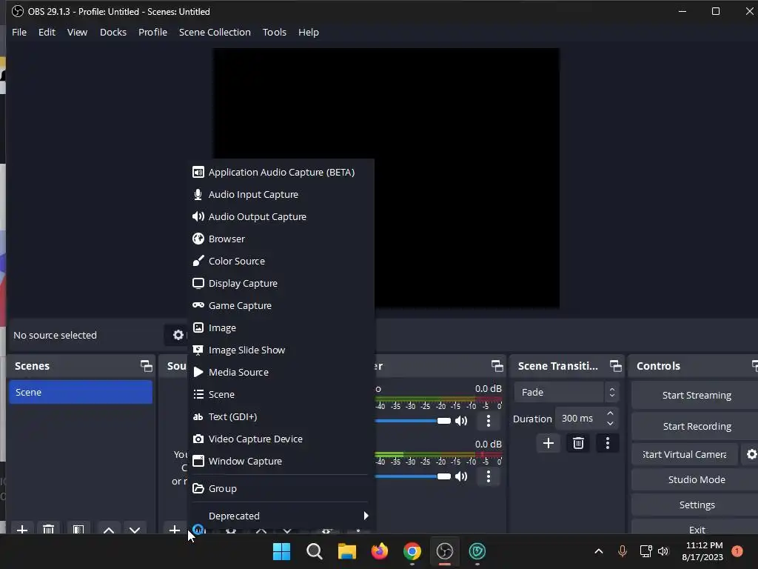Mute the second audio mixer channel
Screen dimensions: 758x569
[461, 476]
